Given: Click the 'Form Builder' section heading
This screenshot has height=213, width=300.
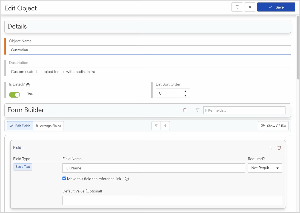Looking at the screenshot, I should [x=26, y=110].
